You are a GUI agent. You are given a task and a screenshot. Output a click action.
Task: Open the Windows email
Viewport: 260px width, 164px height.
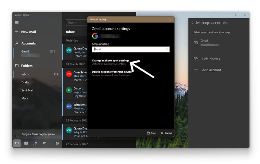(75, 109)
